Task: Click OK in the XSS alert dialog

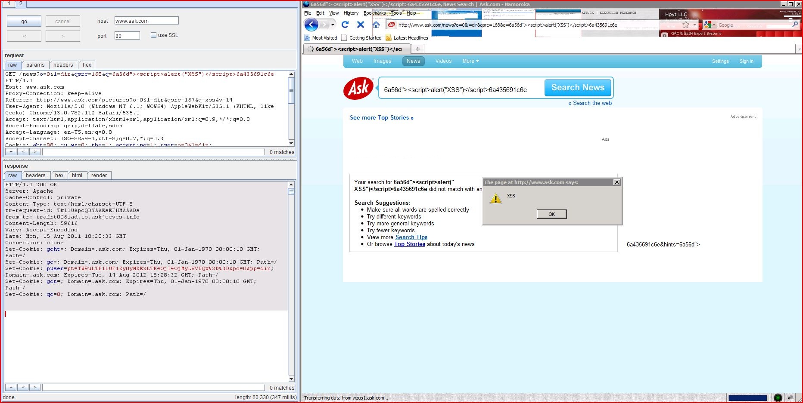Action: coord(551,214)
